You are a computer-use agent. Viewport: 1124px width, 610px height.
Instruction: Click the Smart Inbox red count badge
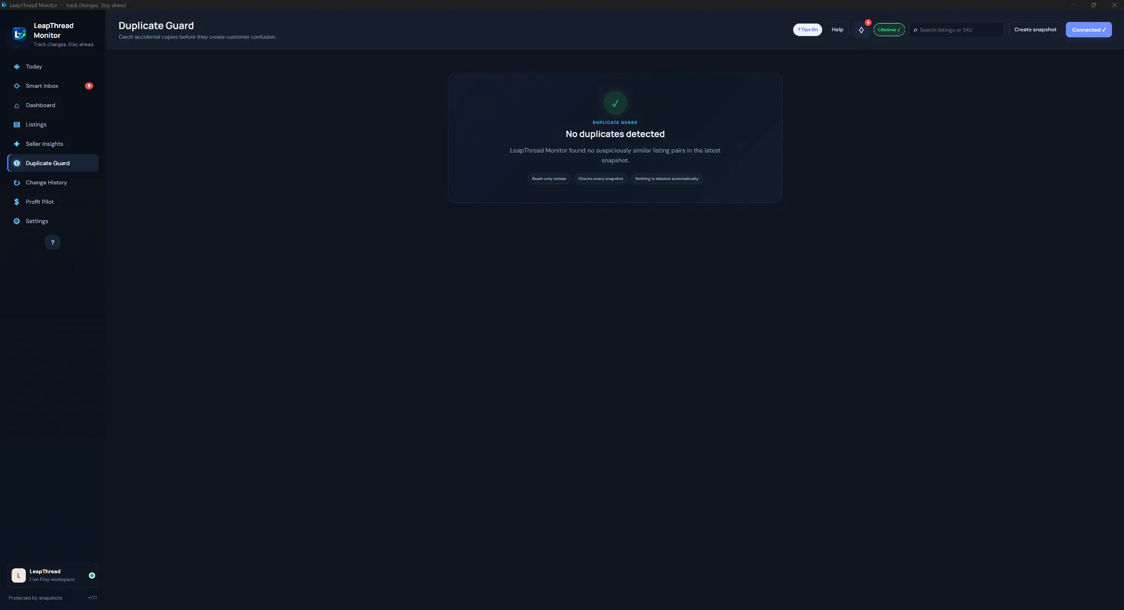pyautogui.click(x=89, y=86)
